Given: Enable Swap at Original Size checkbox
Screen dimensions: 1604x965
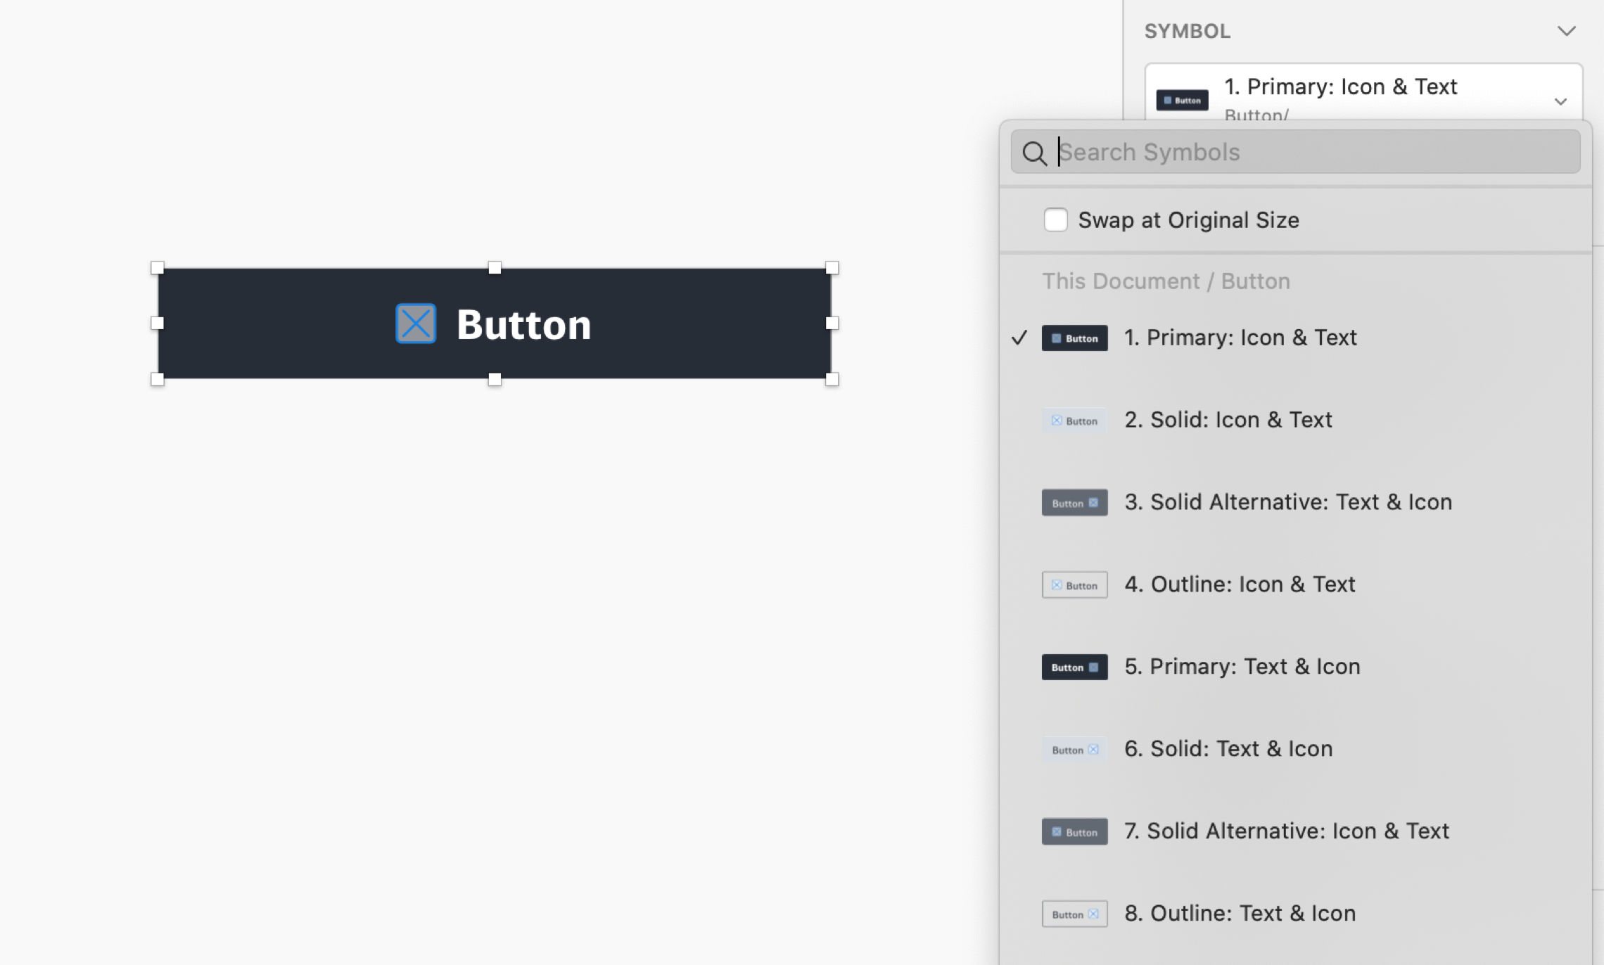Looking at the screenshot, I should (1055, 220).
